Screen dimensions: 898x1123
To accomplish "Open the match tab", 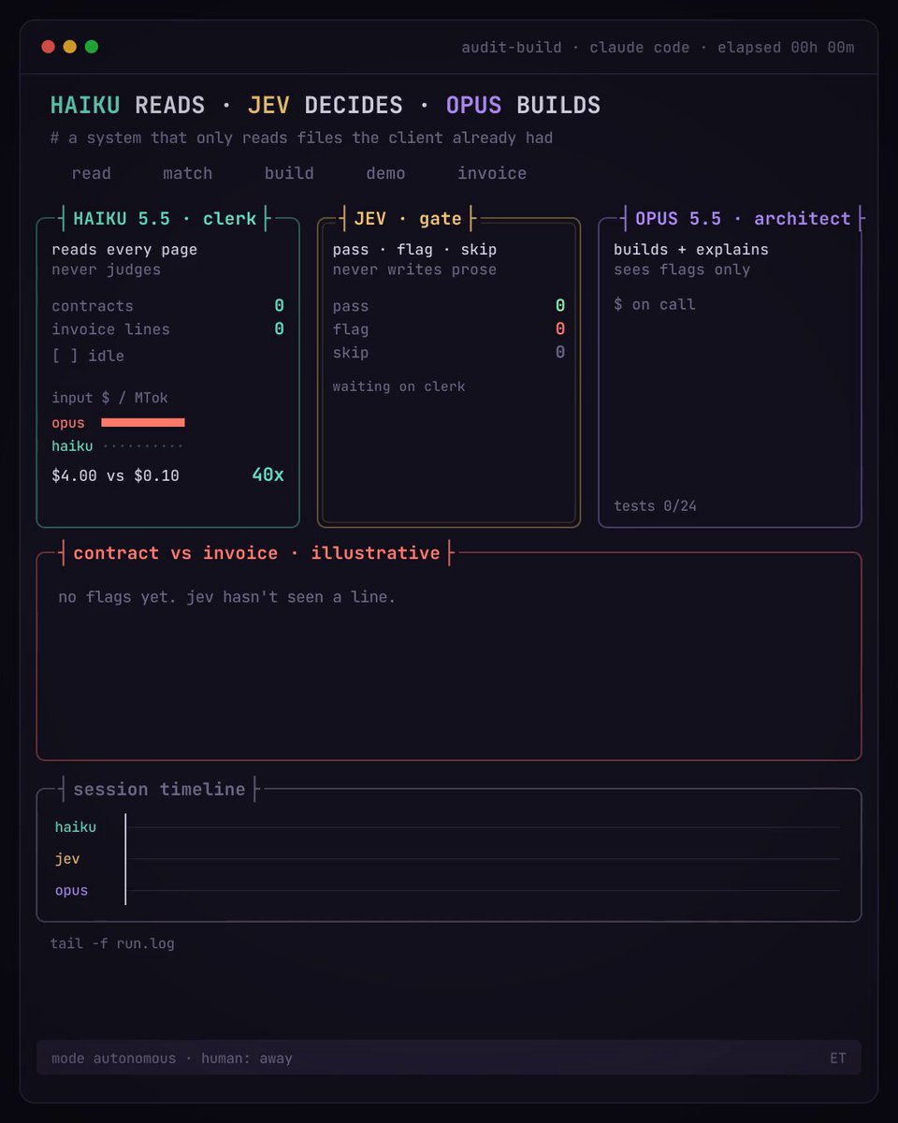I will click(x=188, y=173).
